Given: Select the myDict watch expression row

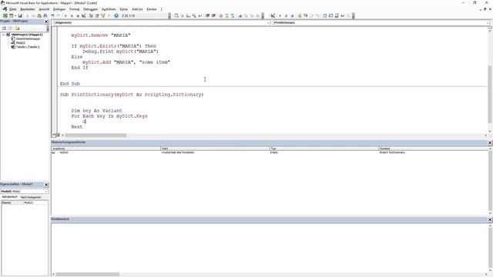Looking at the screenshot, I should (x=270, y=152).
